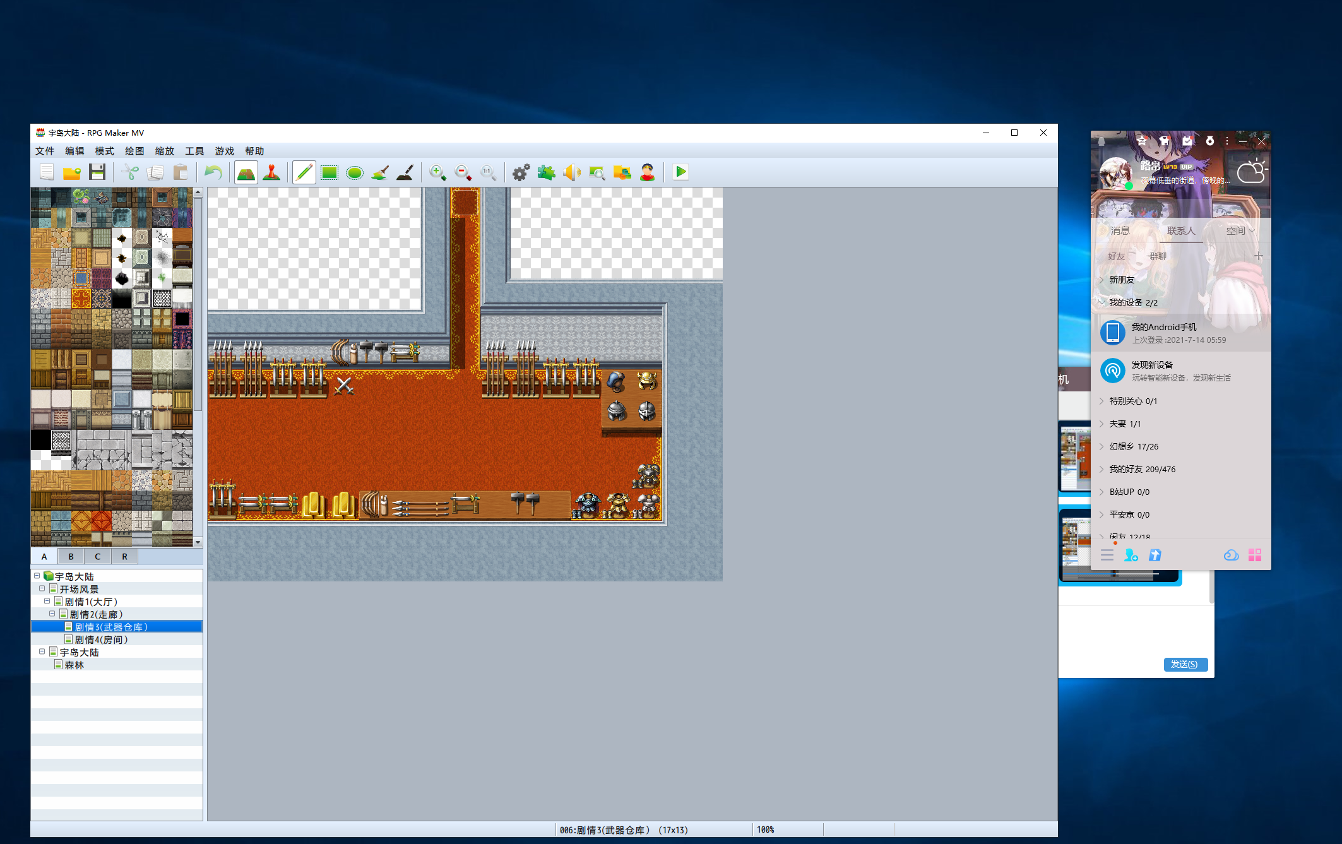Select the 森林 map in tree

(x=74, y=665)
